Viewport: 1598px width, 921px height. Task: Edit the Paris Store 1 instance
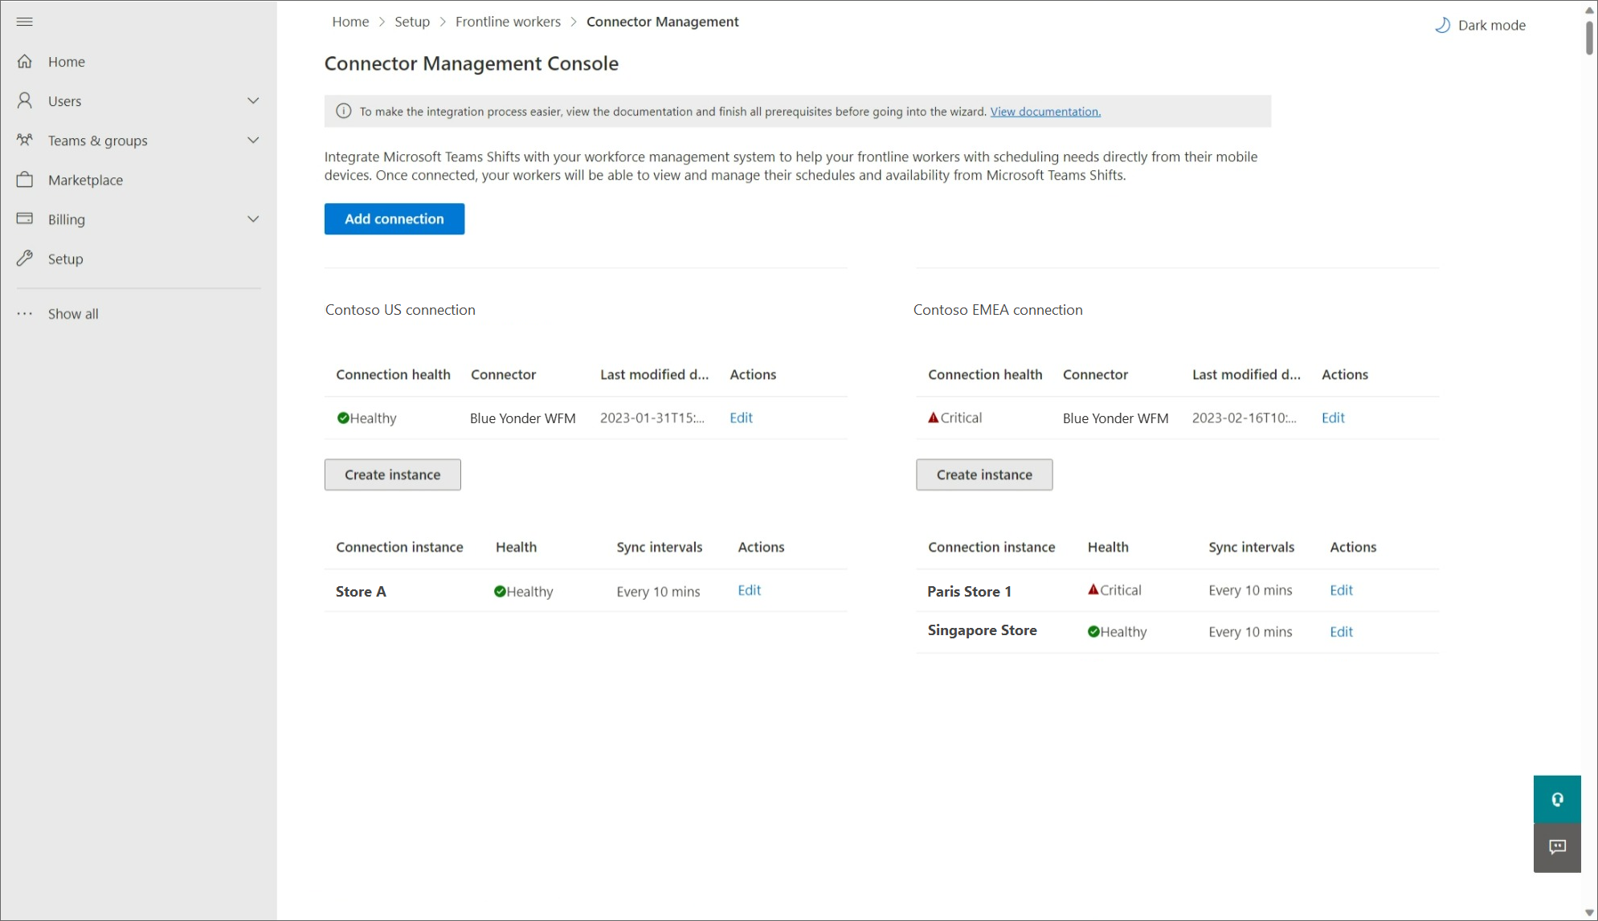(1340, 590)
